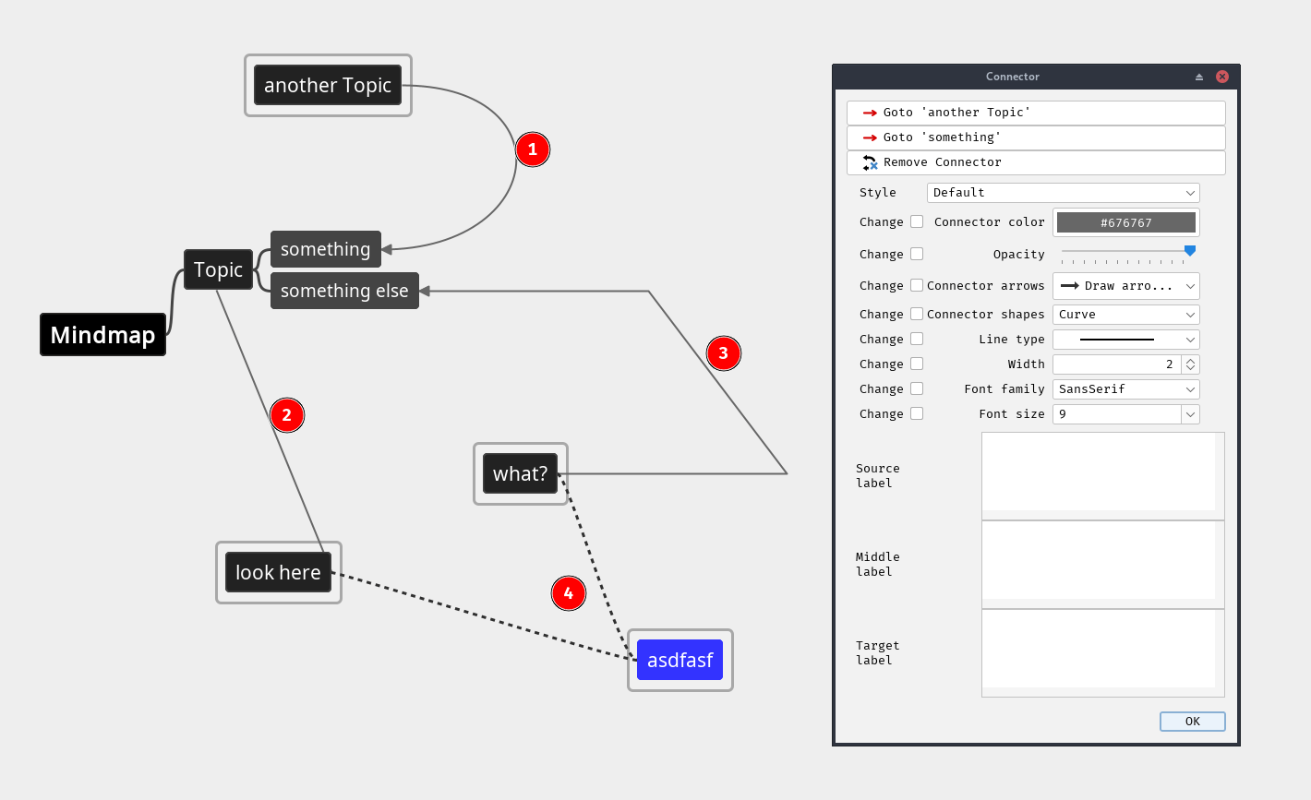Open the #676767 connector color swatch
The image size is (1311, 800).
coord(1125,222)
